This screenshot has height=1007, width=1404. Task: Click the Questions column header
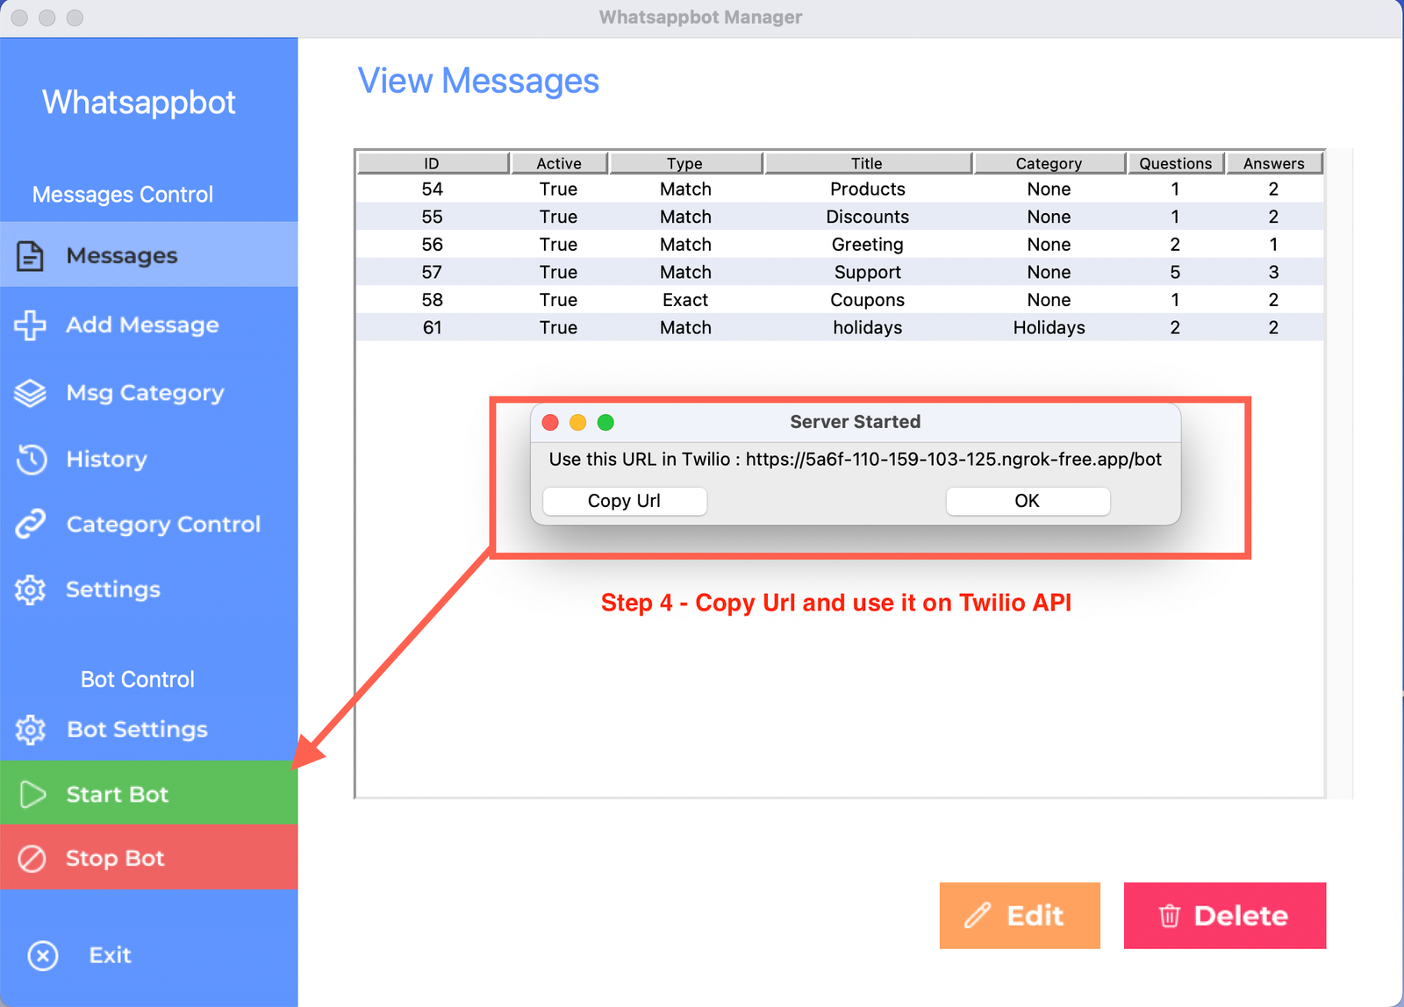point(1175,163)
